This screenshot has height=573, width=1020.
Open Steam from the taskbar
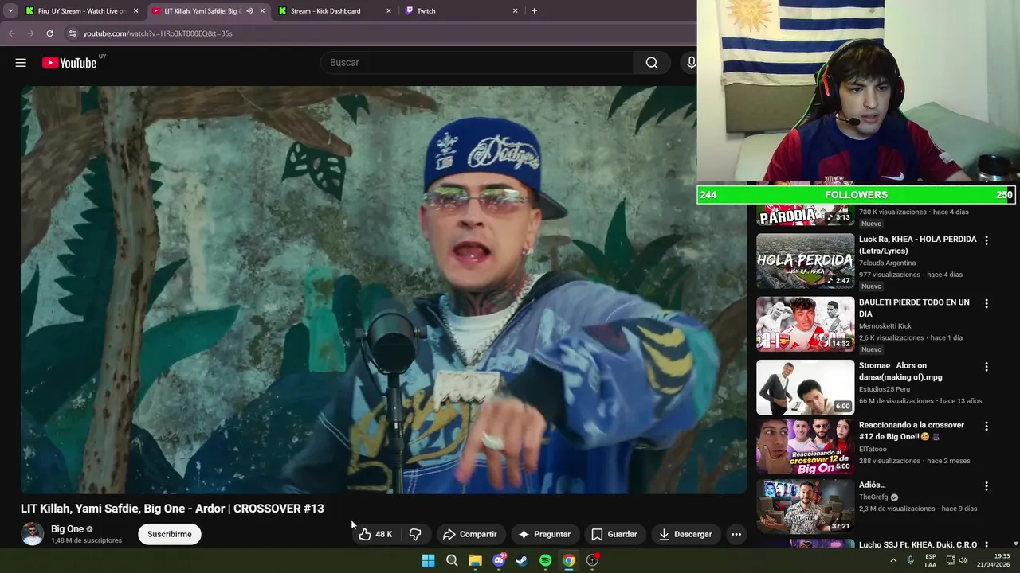click(522, 560)
